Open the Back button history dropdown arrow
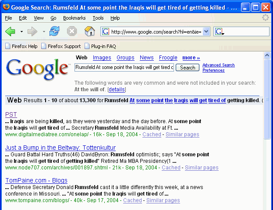This screenshot has width=273, height=210. click(21, 32)
